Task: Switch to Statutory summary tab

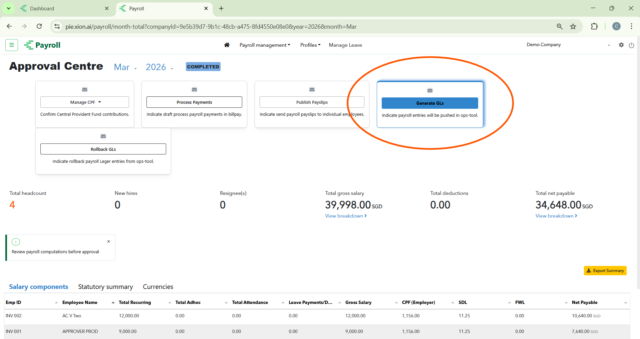Action: 105,287
